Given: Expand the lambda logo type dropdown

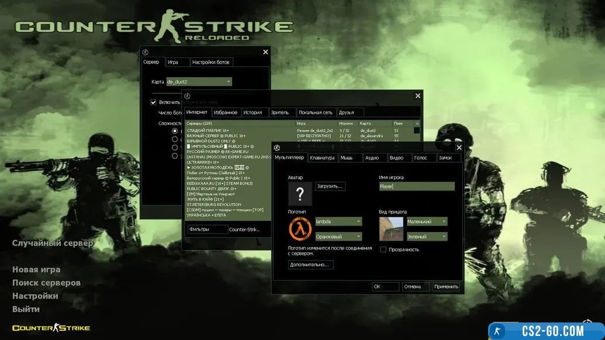Looking at the screenshot, I should coord(338,221).
